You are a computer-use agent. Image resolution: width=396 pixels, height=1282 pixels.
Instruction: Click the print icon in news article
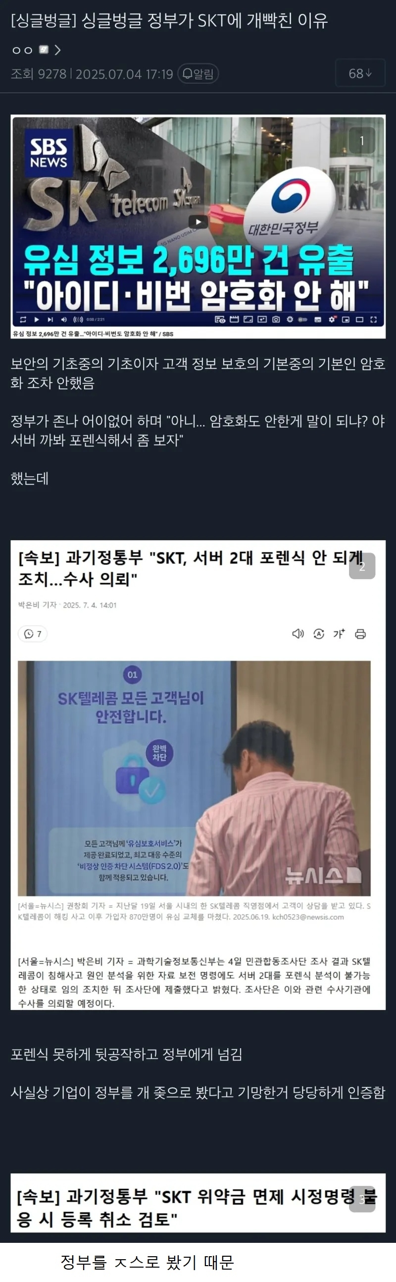(360, 633)
